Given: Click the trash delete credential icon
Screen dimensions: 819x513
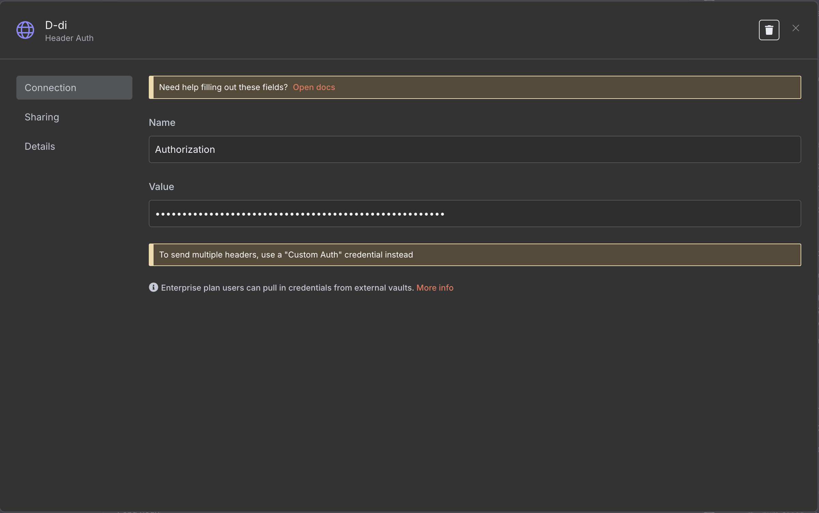Looking at the screenshot, I should (769, 30).
